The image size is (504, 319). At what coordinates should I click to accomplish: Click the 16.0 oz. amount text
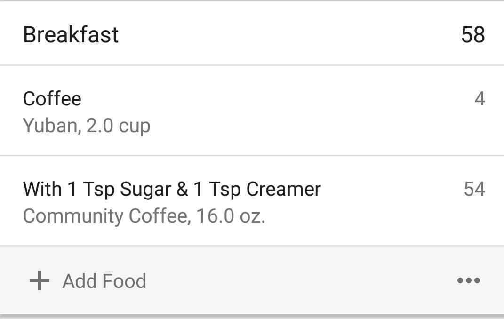point(231,216)
